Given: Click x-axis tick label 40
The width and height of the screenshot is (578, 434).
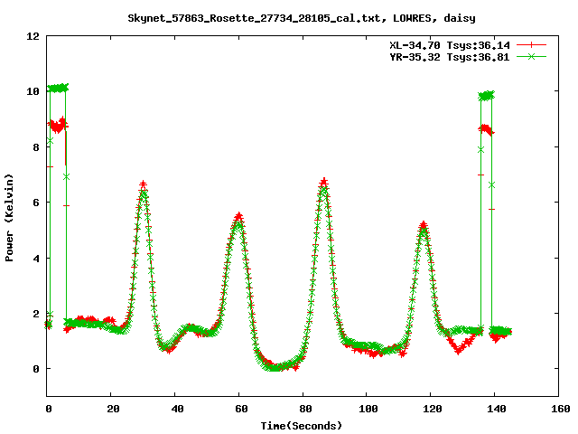Looking at the screenshot, I should click(177, 409).
